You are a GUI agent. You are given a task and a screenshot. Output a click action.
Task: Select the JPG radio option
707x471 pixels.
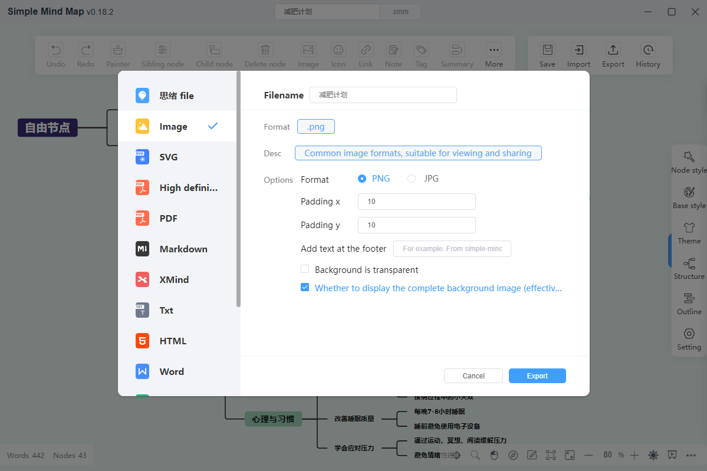coord(411,179)
